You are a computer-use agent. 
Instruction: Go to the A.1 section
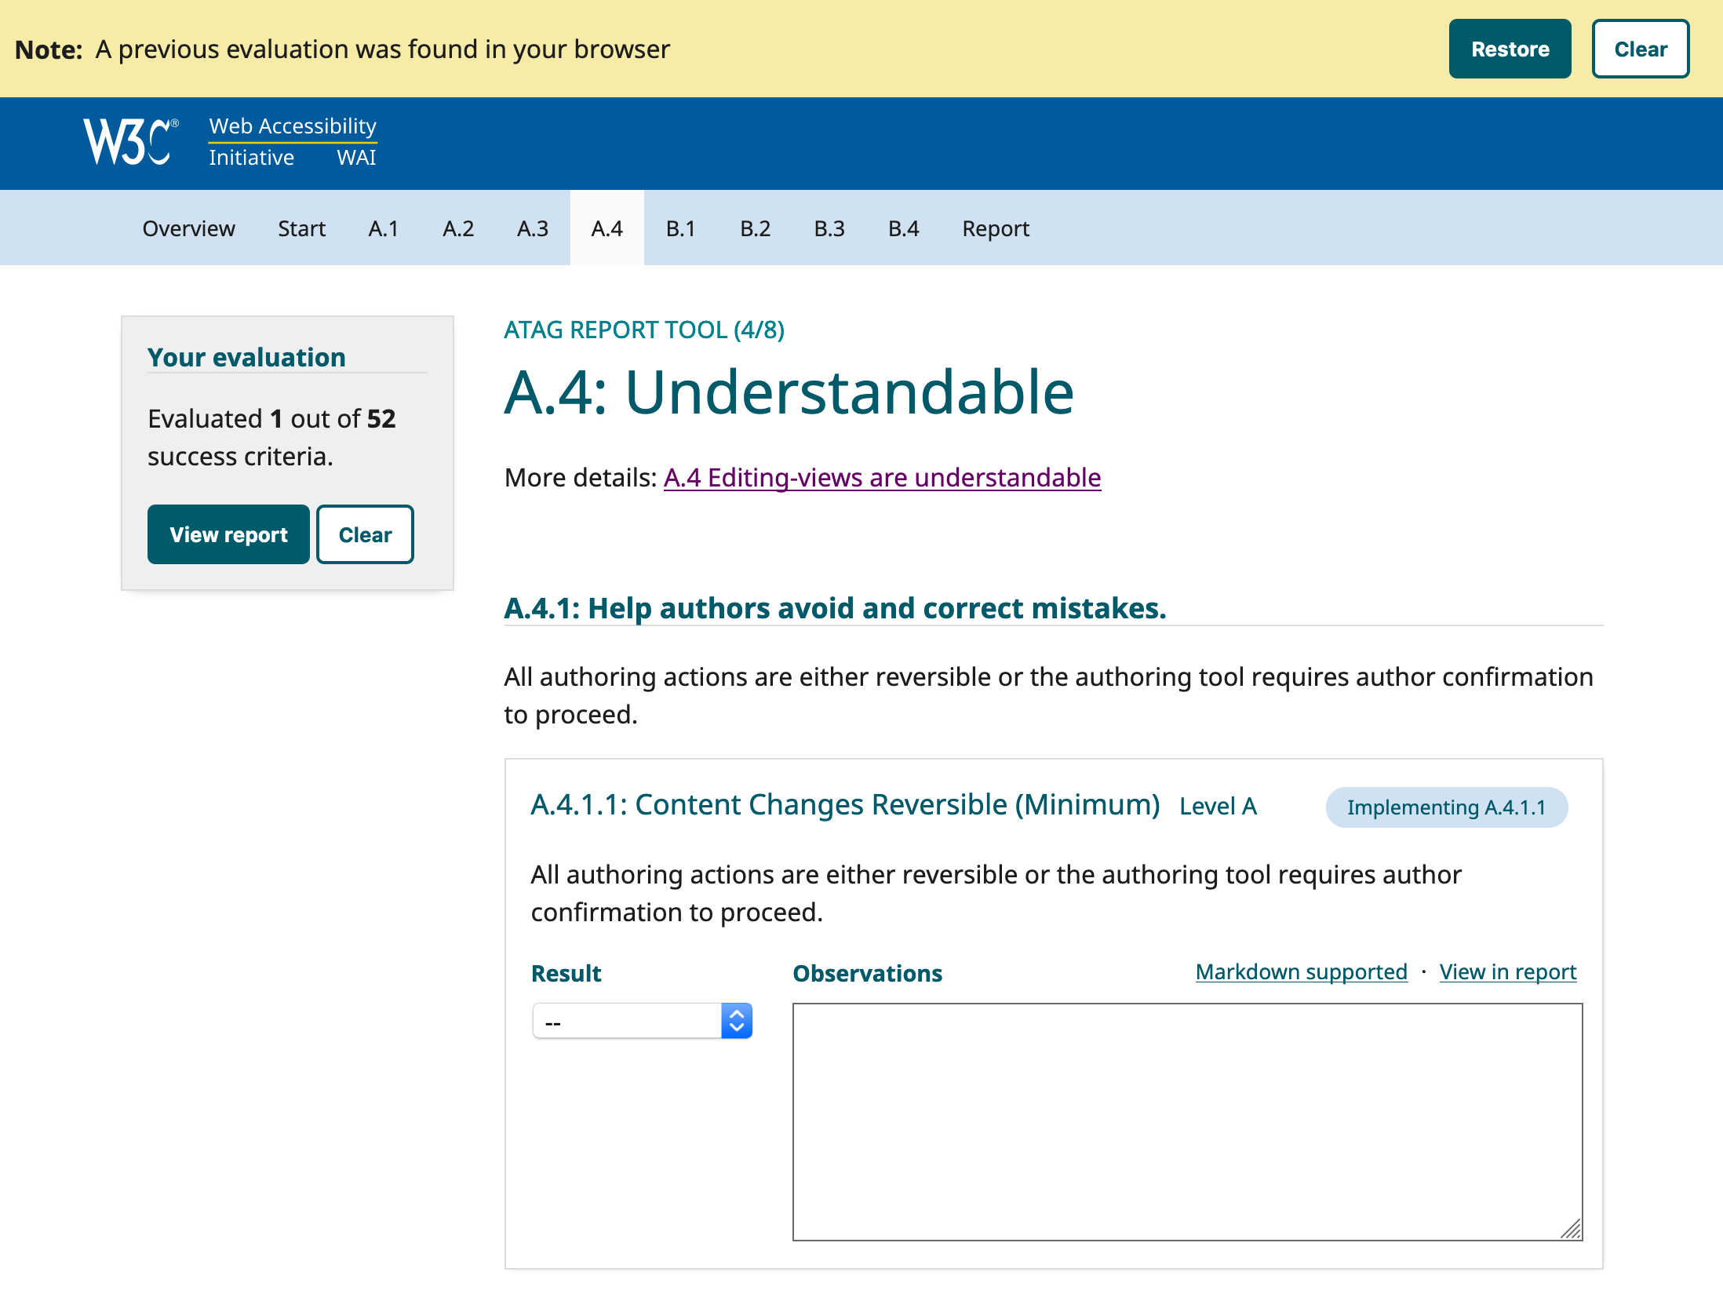[x=384, y=228]
